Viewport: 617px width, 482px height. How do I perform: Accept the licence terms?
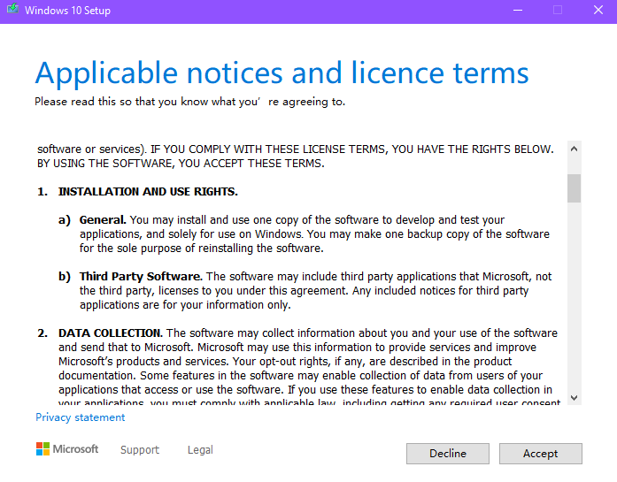click(x=540, y=454)
